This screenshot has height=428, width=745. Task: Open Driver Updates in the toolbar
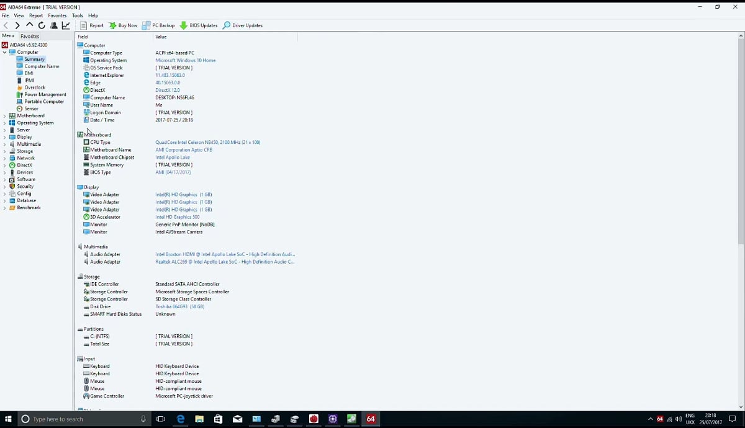click(x=243, y=25)
